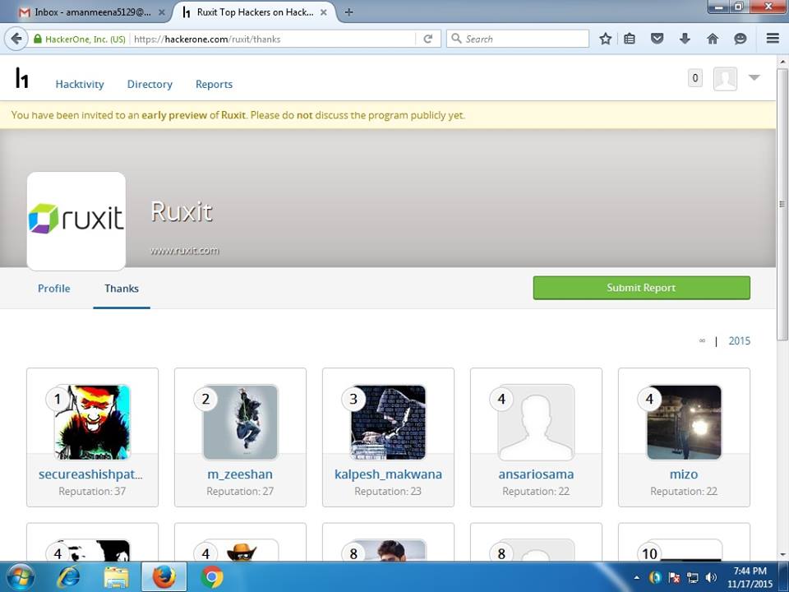Image resolution: width=789 pixels, height=592 pixels.
Task: Close the Ruxit Top Hackers tab
Action: 324,12
